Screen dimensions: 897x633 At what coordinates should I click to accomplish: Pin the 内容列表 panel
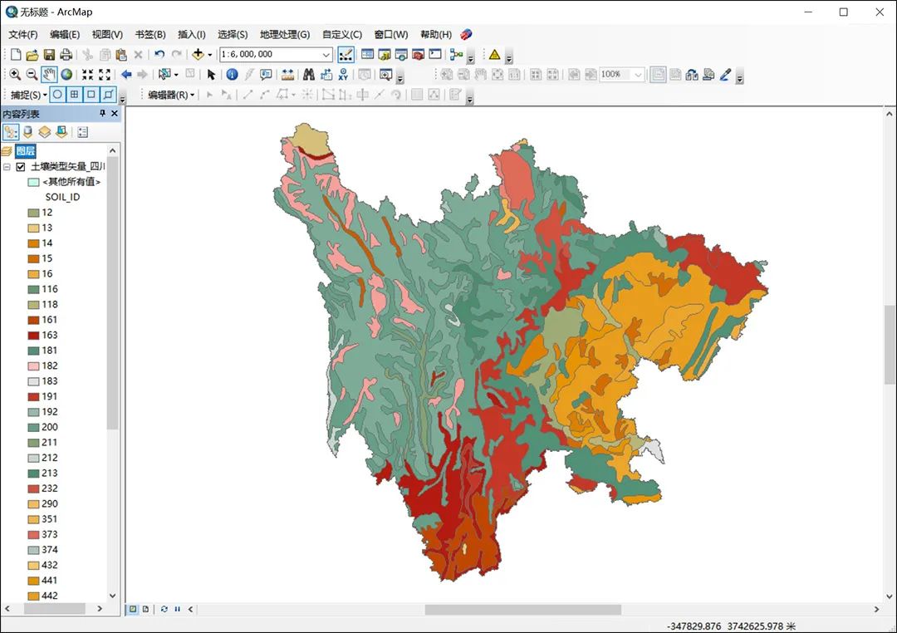[102, 113]
